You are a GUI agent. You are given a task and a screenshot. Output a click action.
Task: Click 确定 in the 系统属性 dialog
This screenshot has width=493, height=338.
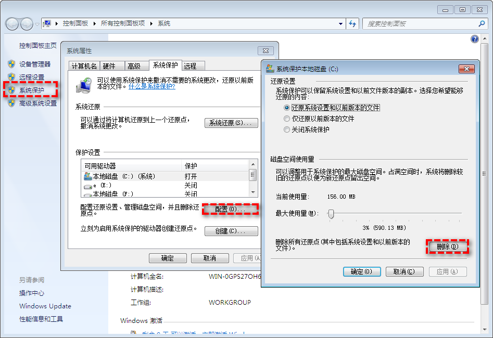(x=168, y=258)
